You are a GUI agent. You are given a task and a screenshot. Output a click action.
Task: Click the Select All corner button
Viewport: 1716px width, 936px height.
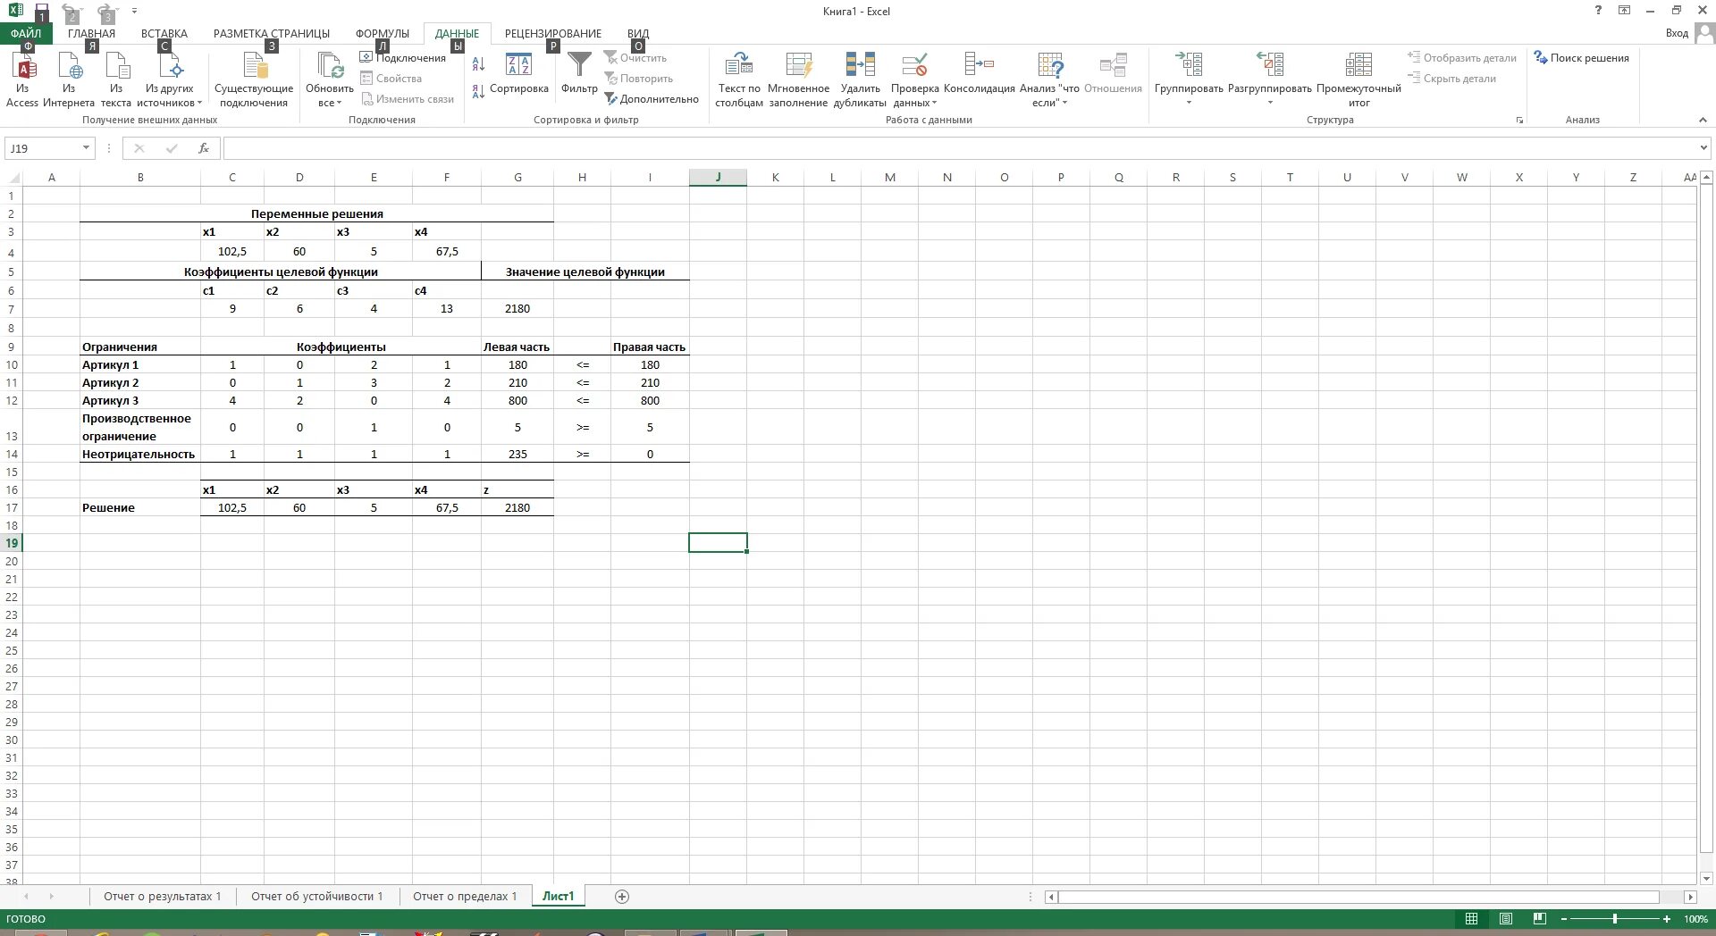[x=12, y=178]
